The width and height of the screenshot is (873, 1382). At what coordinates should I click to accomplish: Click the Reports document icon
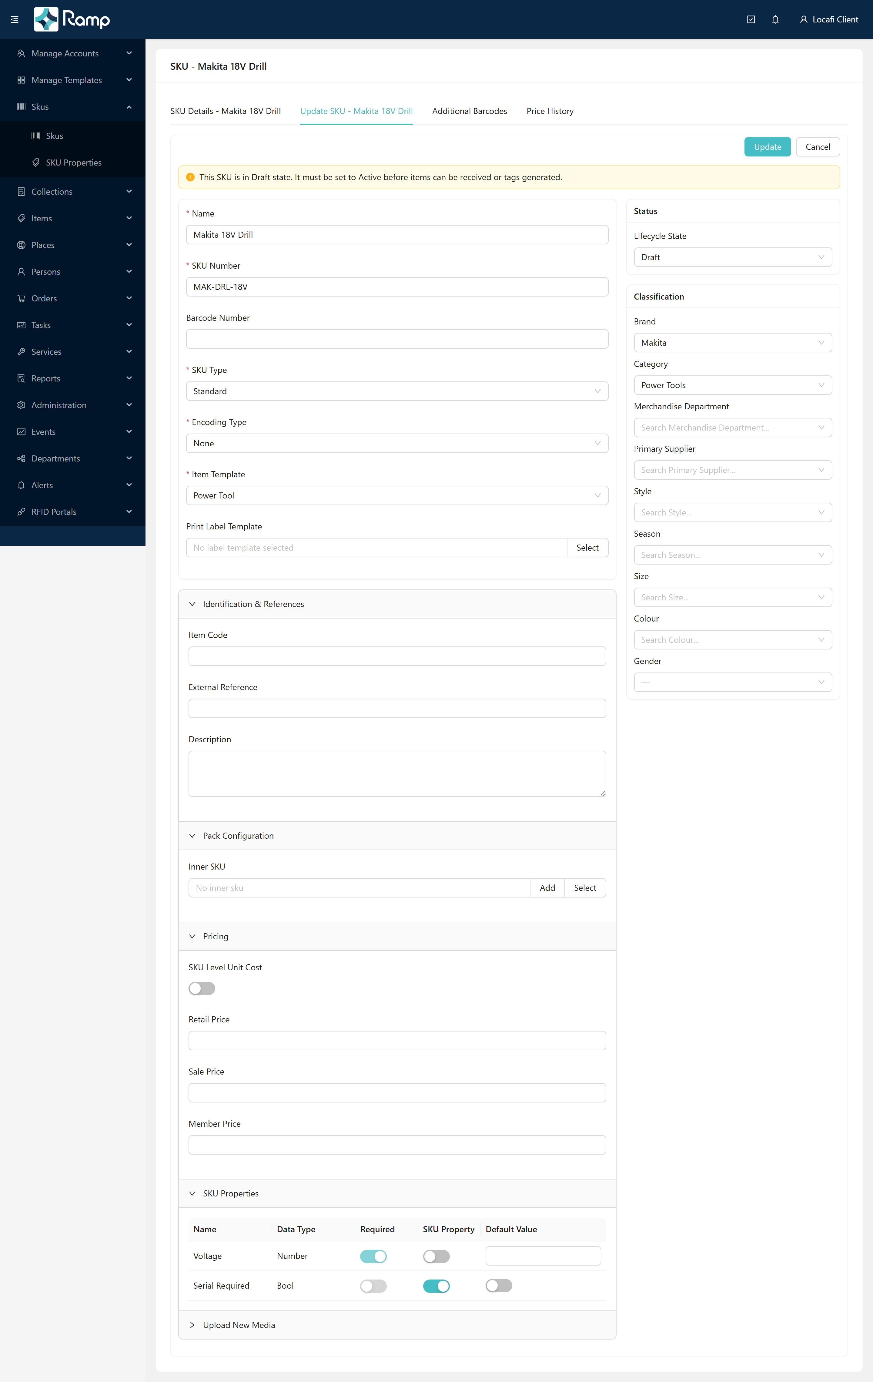coord(21,379)
